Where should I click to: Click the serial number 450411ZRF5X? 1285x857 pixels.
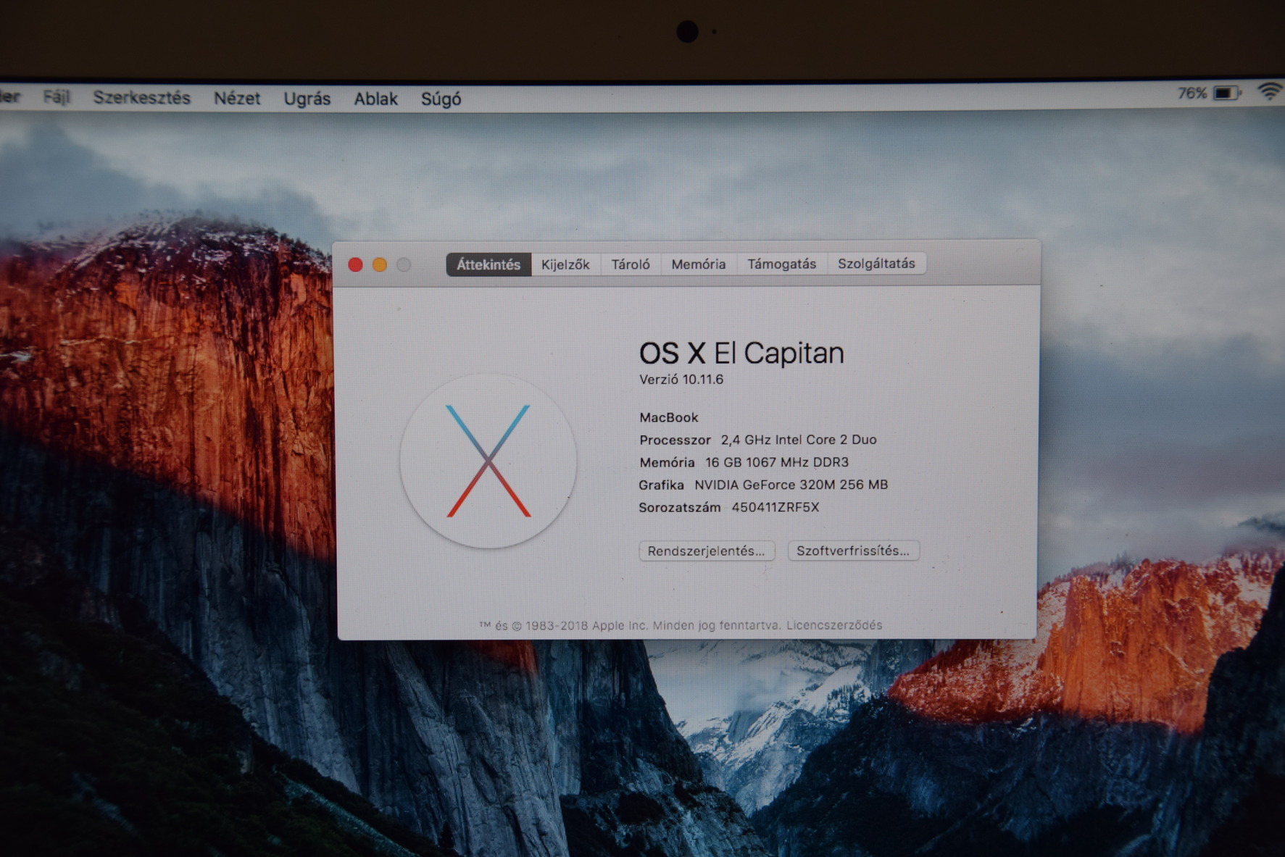(775, 507)
